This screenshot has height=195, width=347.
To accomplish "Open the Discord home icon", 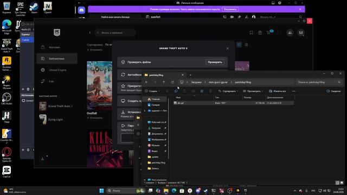I will point(81,10).
